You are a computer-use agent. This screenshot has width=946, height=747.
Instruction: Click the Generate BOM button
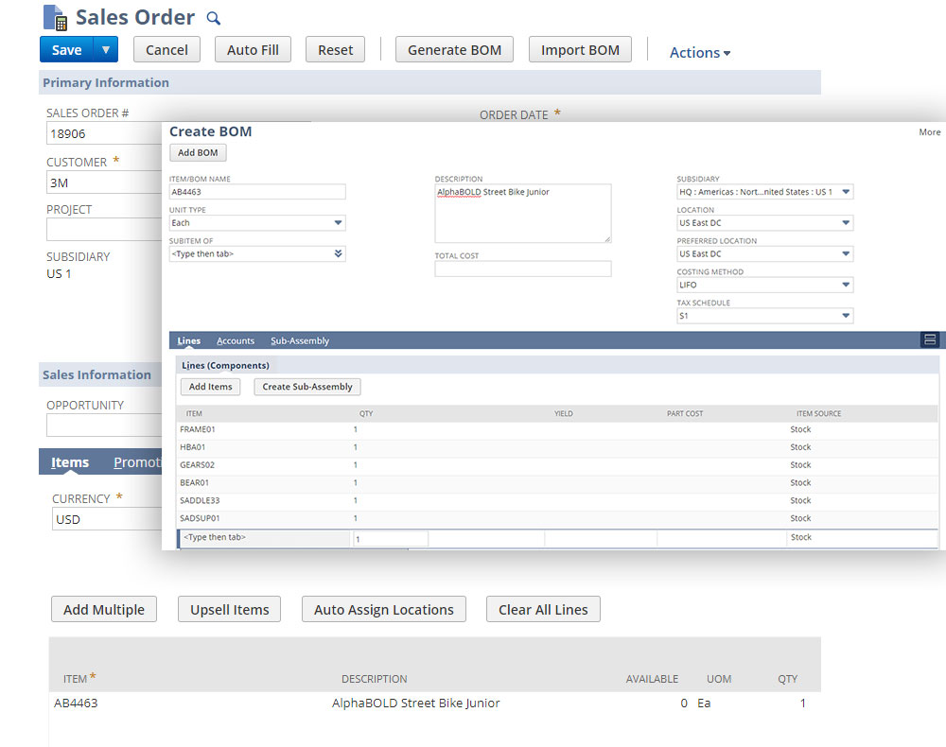tap(454, 48)
